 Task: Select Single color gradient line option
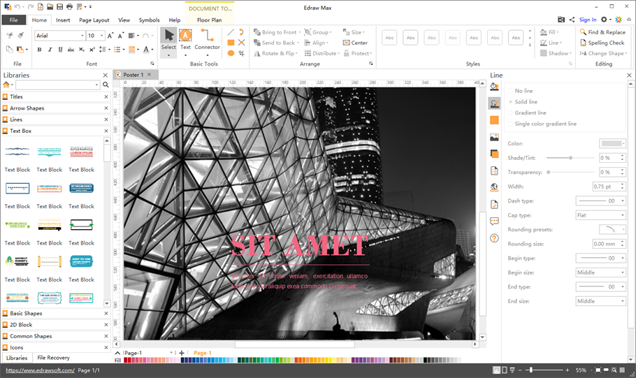click(x=545, y=124)
